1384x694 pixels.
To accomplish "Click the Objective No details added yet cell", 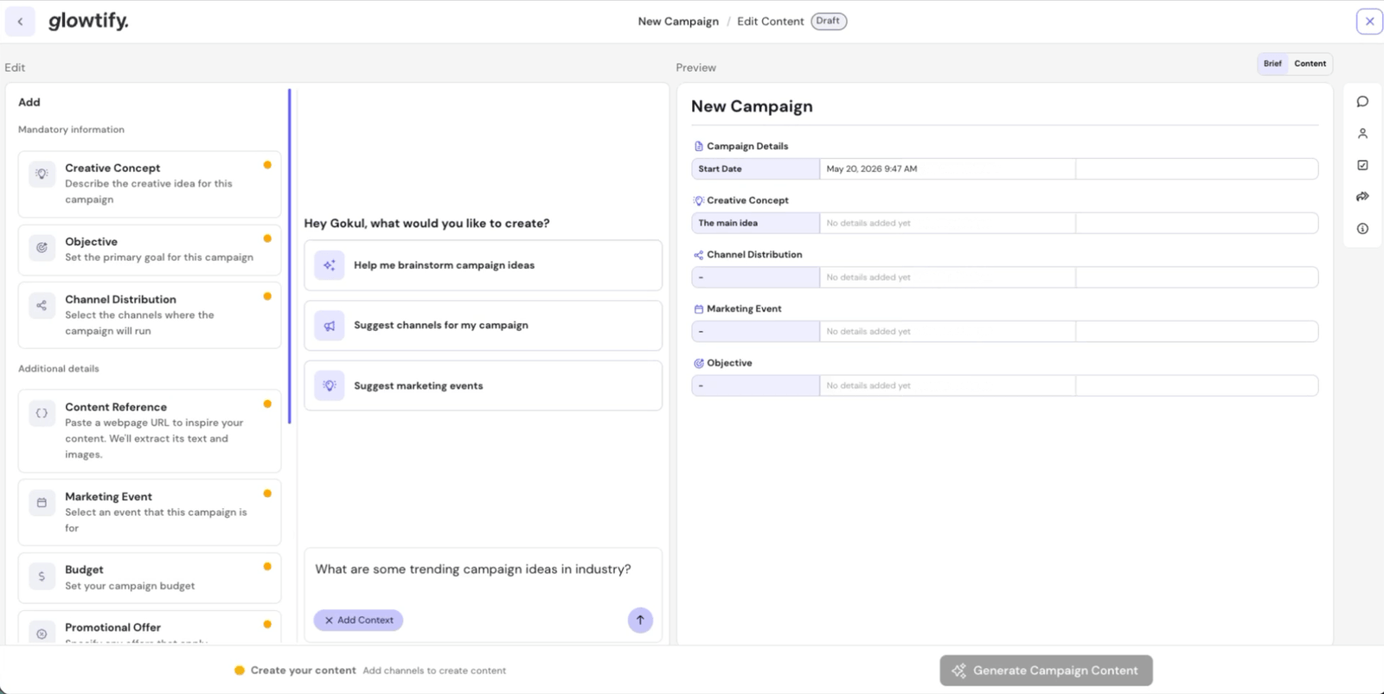I will (947, 385).
